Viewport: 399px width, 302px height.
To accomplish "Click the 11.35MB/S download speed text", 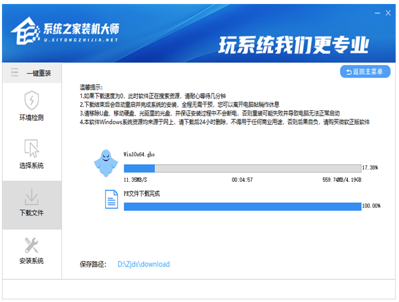I will (136, 179).
